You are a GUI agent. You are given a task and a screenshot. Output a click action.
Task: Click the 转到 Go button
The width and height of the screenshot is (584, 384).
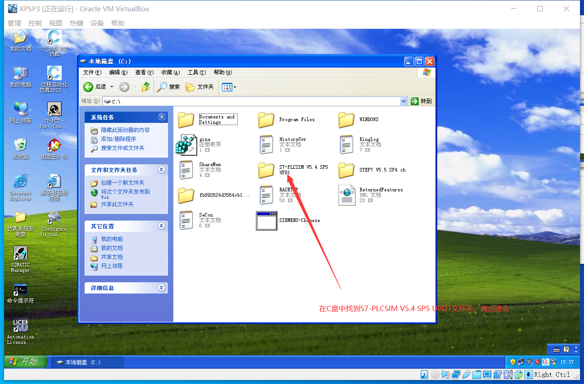tap(422, 101)
